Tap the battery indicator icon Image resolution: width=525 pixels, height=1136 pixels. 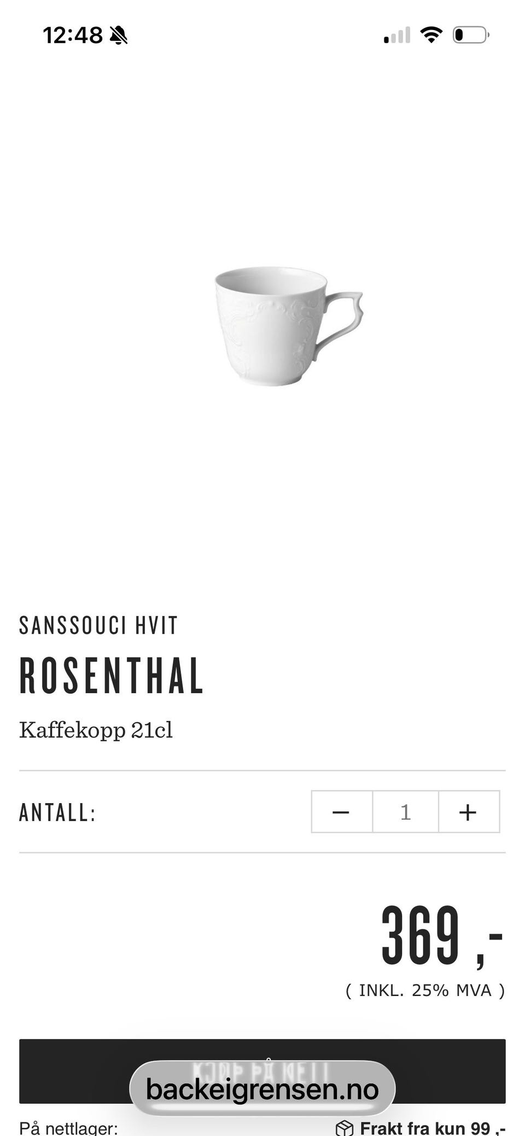pos(471,35)
